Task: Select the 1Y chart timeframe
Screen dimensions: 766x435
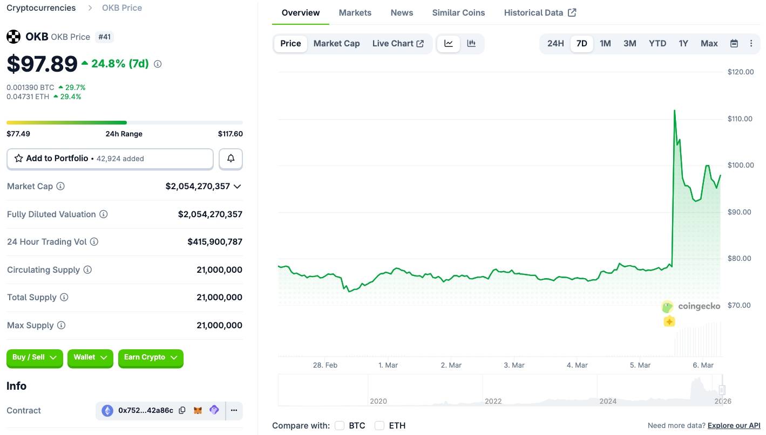Action: pyautogui.click(x=683, y=43)
